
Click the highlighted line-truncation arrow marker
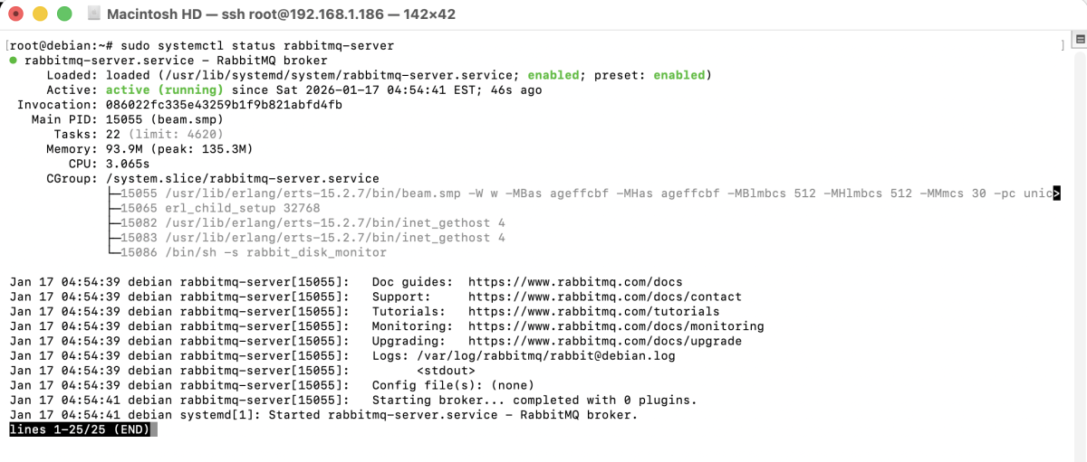coord(1056,193)
